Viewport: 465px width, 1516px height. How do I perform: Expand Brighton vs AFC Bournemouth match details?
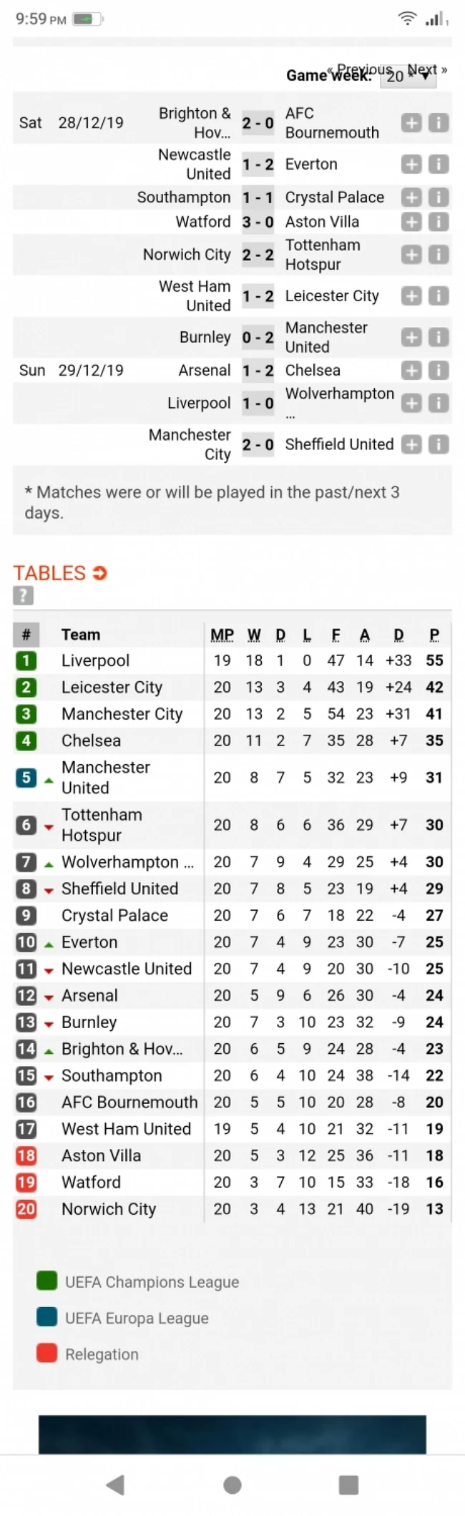point(411,123)
